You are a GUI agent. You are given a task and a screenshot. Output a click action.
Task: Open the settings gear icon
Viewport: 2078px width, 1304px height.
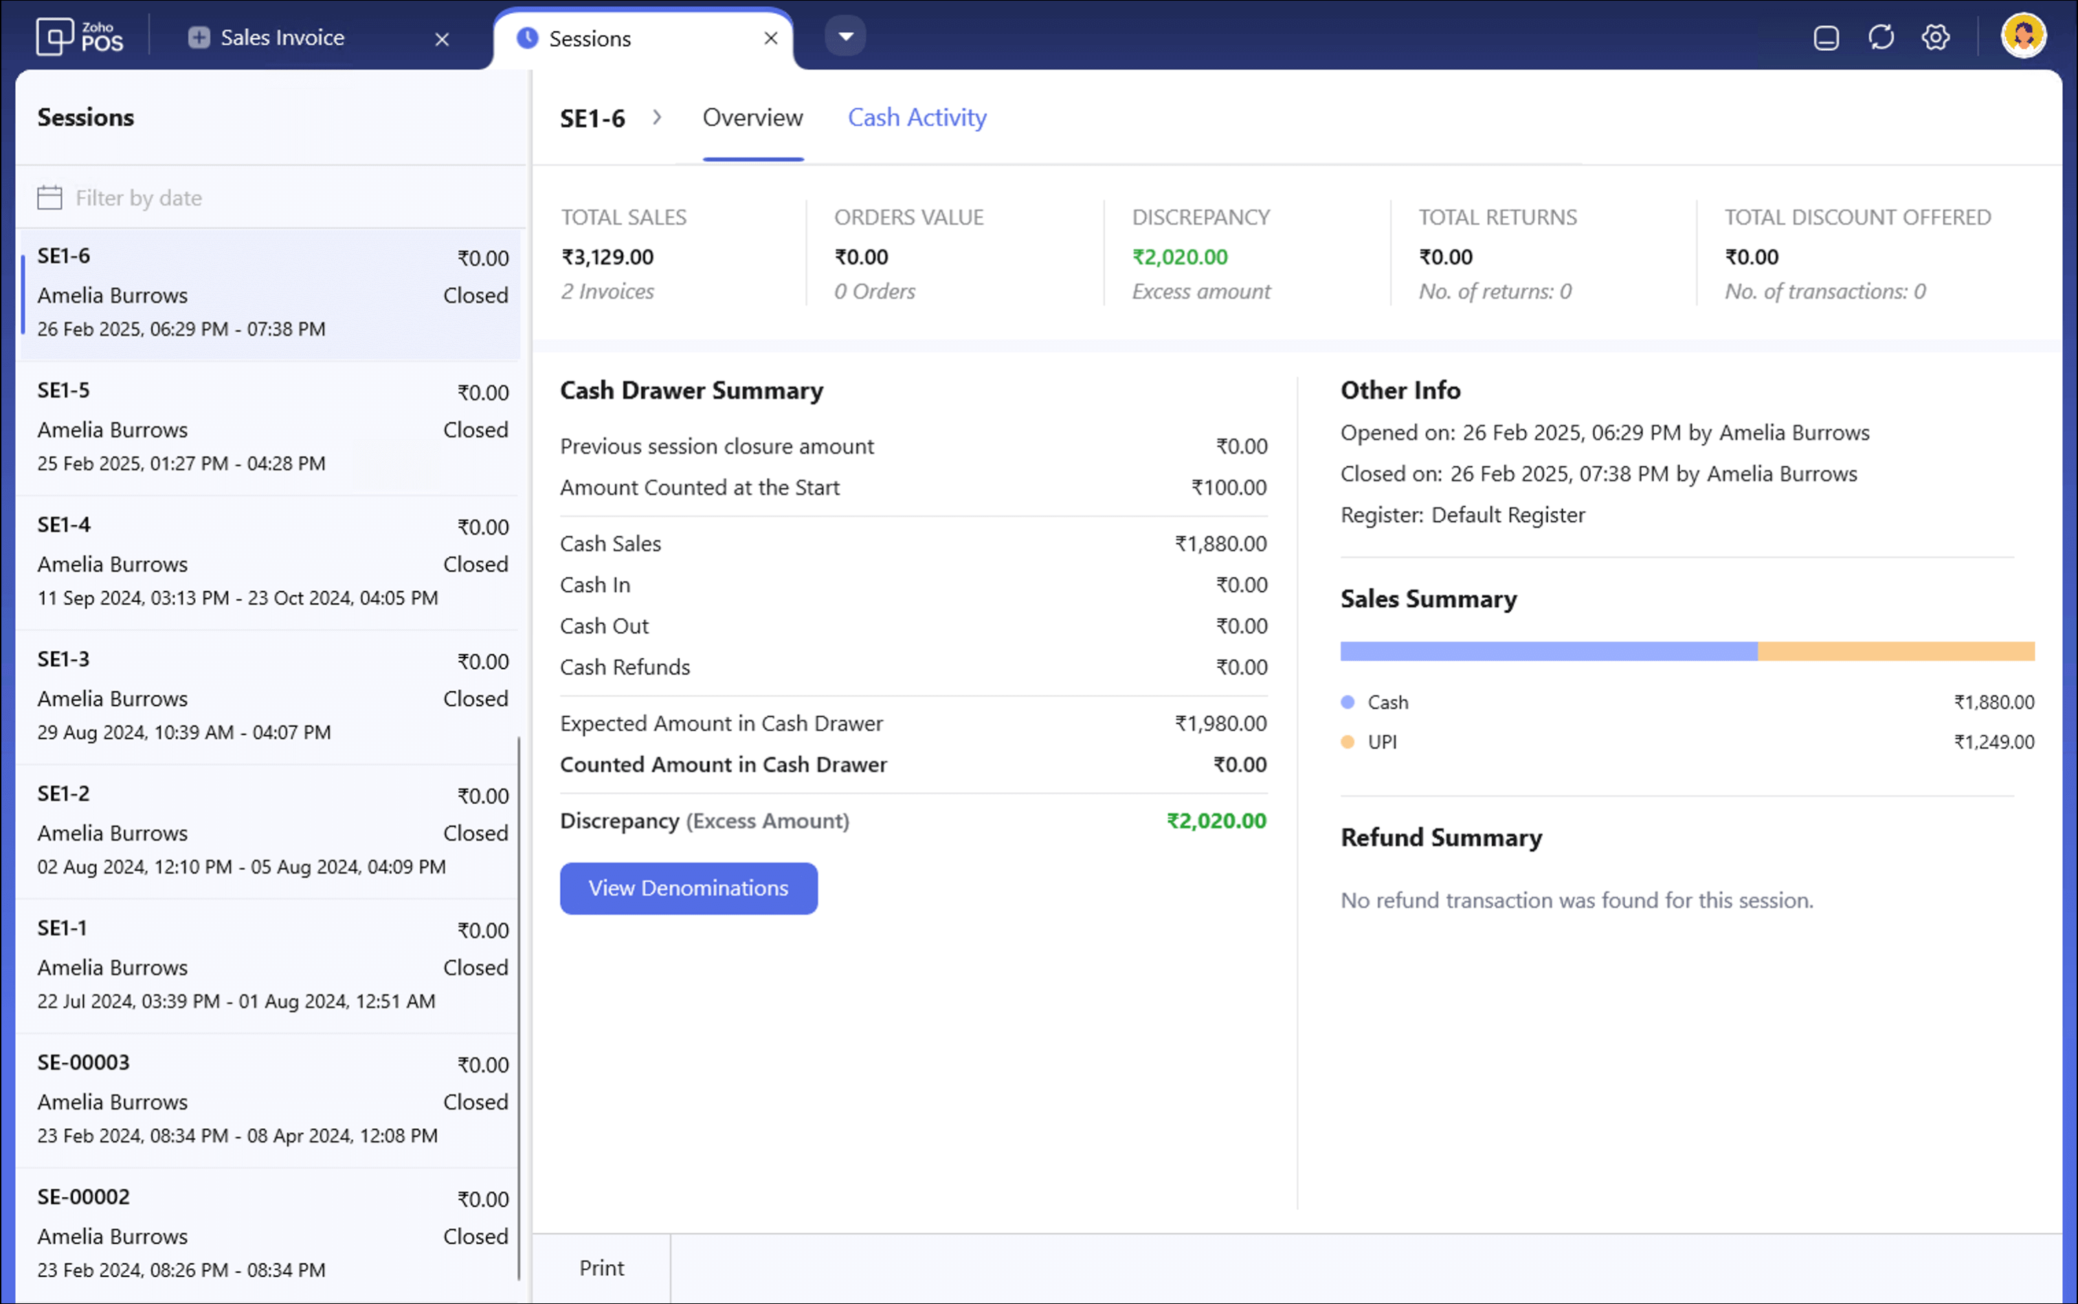pos(1936,38)
